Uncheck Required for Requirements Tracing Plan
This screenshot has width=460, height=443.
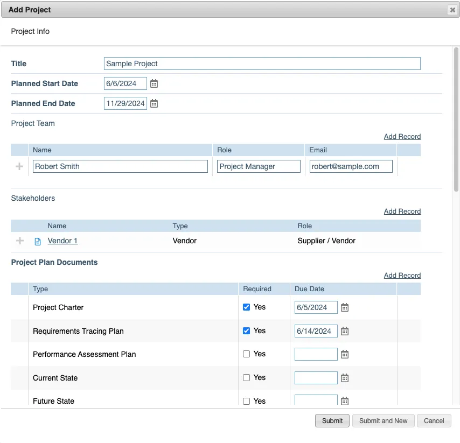(x=246, y=331)
